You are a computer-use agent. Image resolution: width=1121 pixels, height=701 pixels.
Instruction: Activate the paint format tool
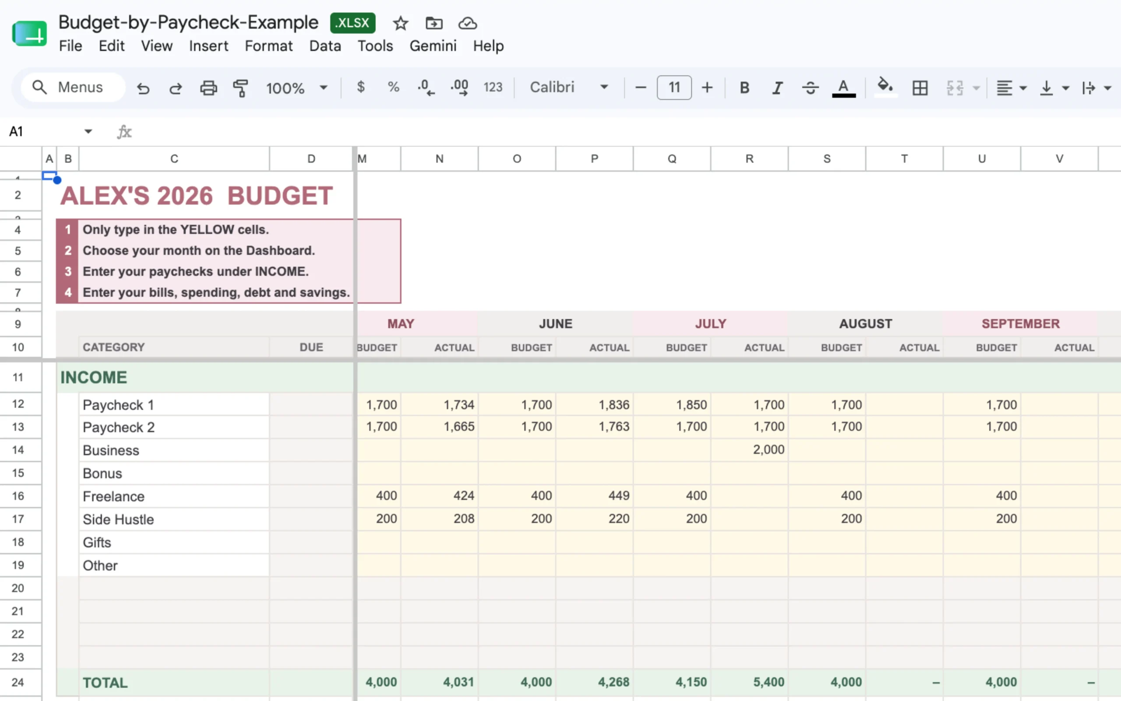point(240,88)
